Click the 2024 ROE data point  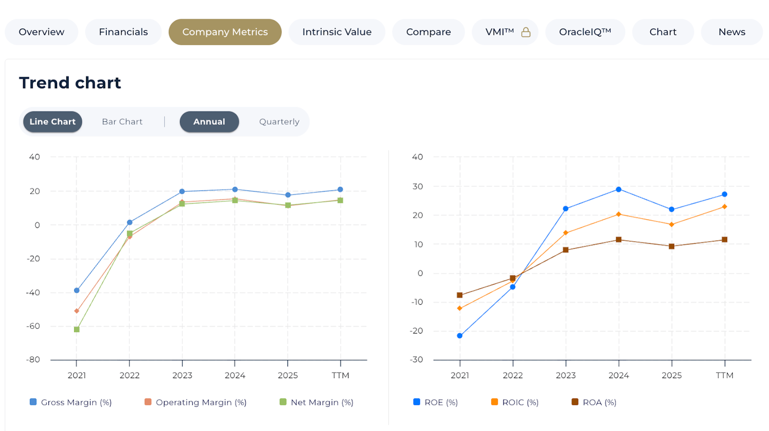(x=618, y=189)
